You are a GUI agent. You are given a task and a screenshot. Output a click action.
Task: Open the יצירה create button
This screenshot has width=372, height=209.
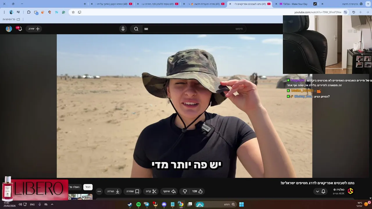[34, 29]
